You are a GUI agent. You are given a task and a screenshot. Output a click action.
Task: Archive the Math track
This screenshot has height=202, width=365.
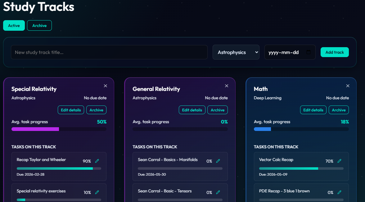[339, 110]
